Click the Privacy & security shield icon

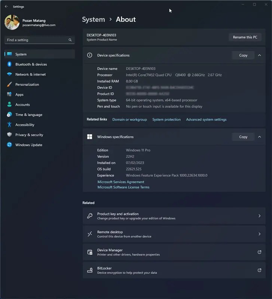point(9,135)
